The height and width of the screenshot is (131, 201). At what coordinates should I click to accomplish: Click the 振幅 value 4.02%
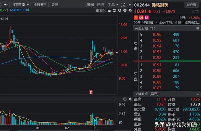coord(160,119)
